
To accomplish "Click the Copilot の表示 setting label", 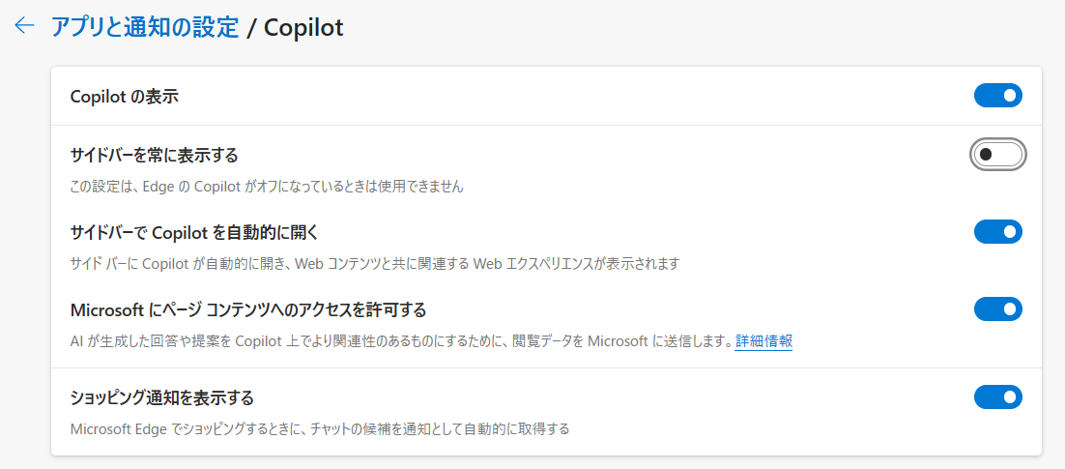I will [125, 97].
